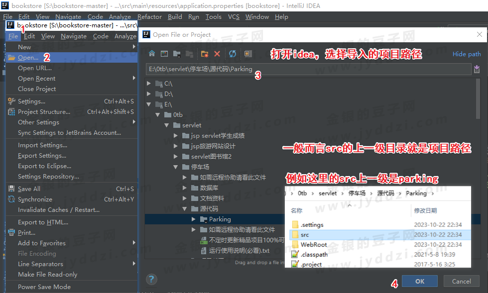Click 'Hide path' to hide the path bar

click(x=467, y=54)
